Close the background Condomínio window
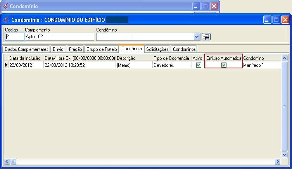The height and width of the screenshot is (169, 292). click(214, 6)
